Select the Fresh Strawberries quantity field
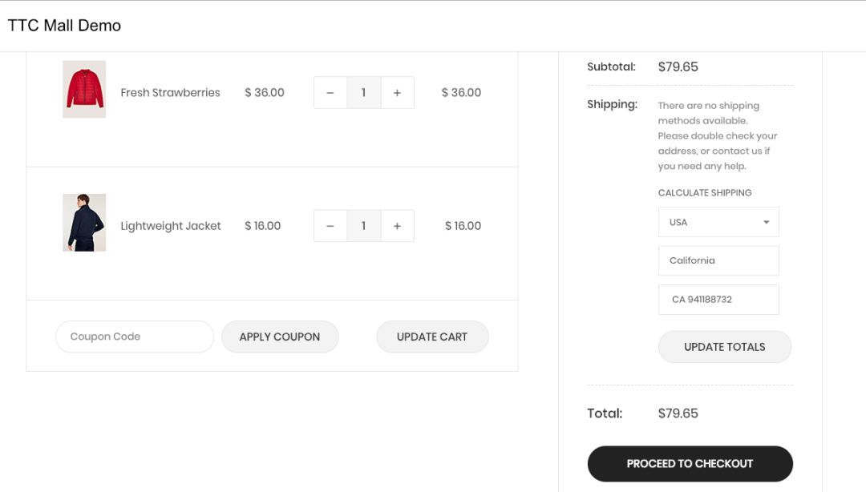Screen dimensions: 866x492 click(364, 93)
